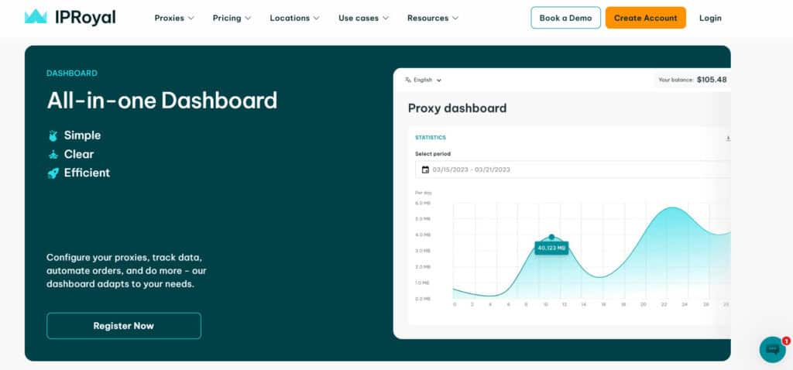Expand the Pricing menu
This screenshot has width=793, height=370.
(x=232, y=18)
